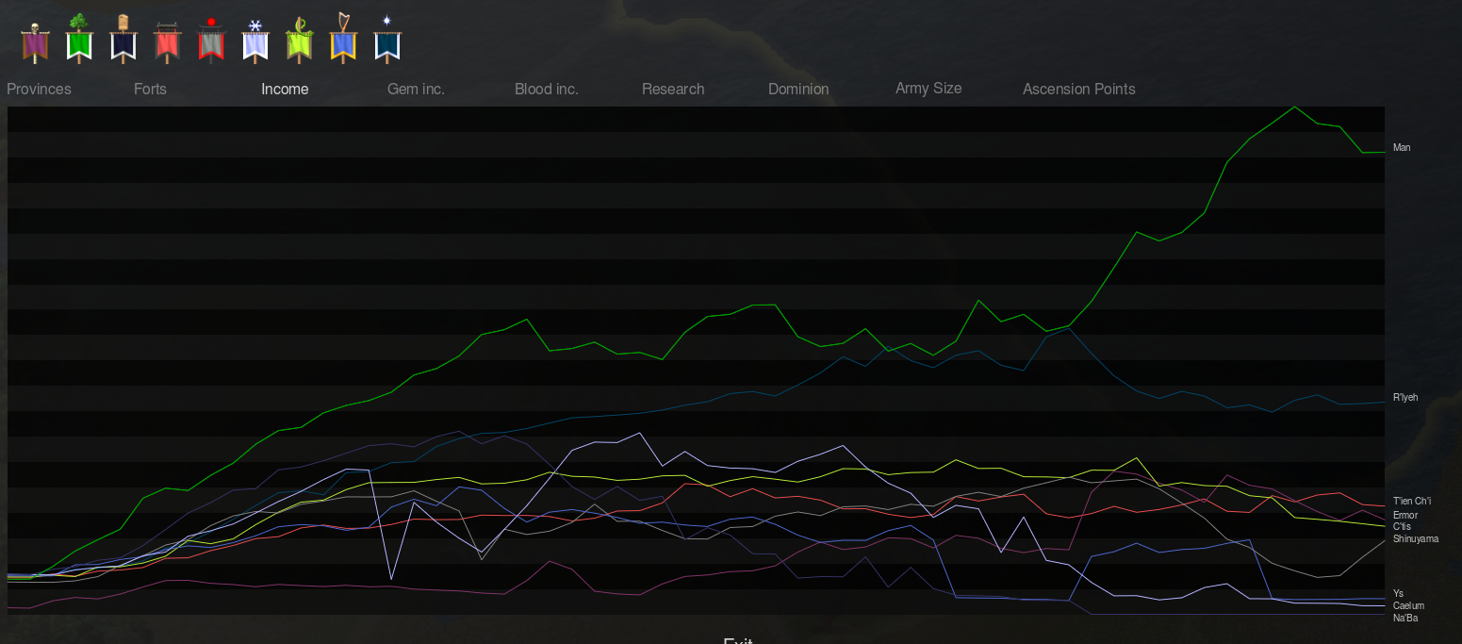
Task: Select the dark navy tablet banner
Action: click(x=123, y=40)
